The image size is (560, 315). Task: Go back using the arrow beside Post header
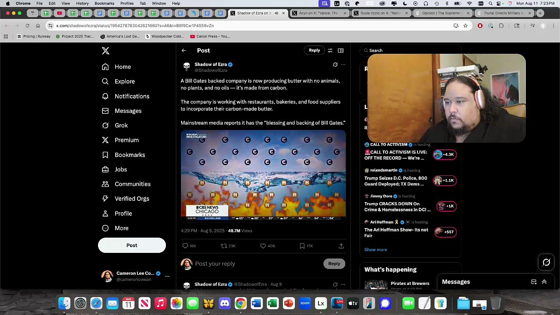pyautogui.click(x=184, y=50)
